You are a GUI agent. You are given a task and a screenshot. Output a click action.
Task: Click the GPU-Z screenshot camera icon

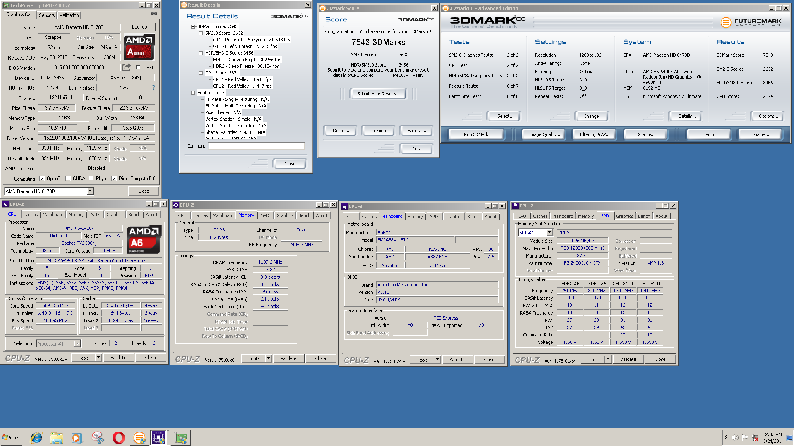[x=154, y=14]
